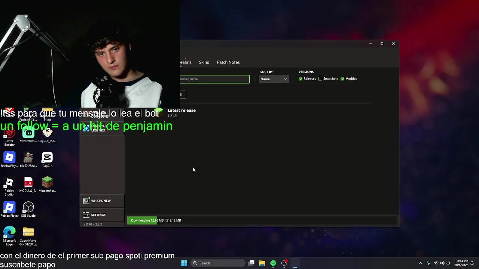Disable the Modded versions checkbox

(342, 79)
